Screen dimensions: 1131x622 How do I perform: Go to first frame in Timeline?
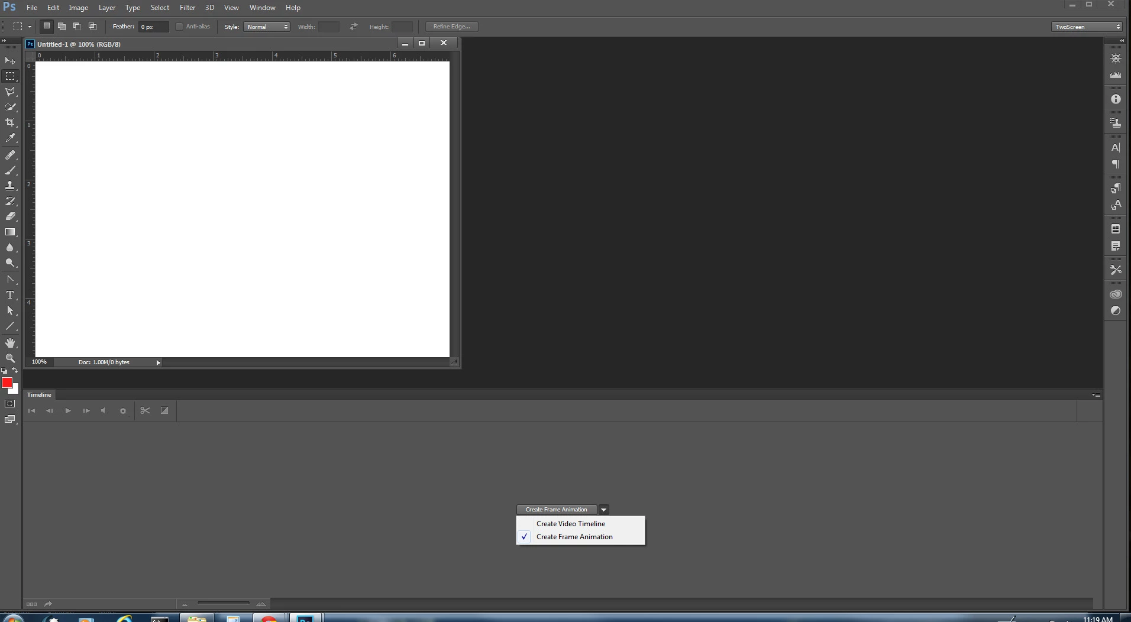[x=32, y=410]
